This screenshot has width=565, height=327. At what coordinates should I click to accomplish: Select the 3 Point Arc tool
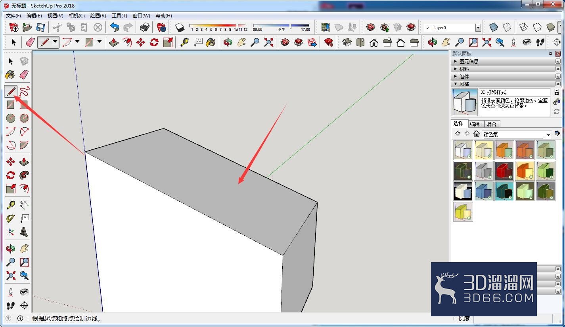pos(11,145)
